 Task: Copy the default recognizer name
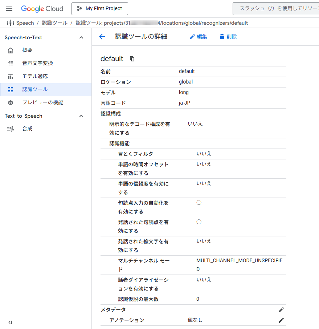(132, 59)
